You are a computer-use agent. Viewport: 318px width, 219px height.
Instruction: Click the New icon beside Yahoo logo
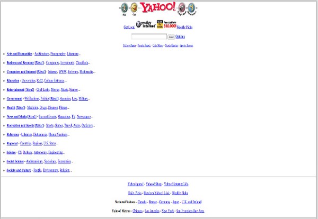pos(124,7)
